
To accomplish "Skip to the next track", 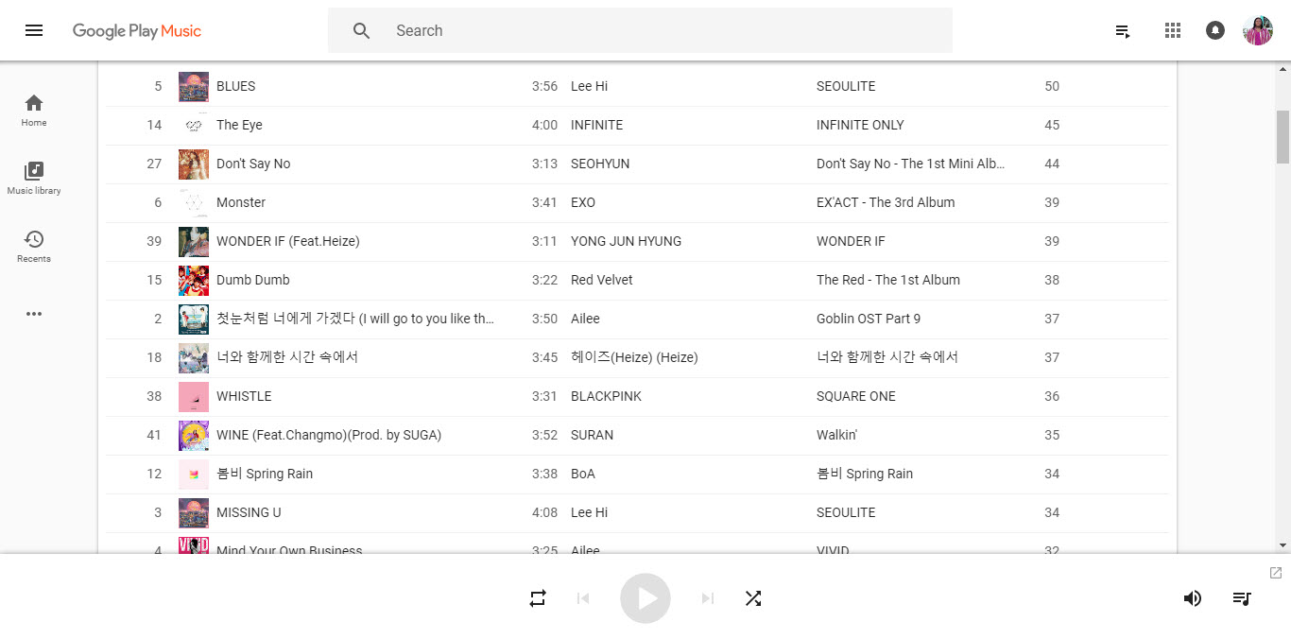I will [x=708, y=598].
